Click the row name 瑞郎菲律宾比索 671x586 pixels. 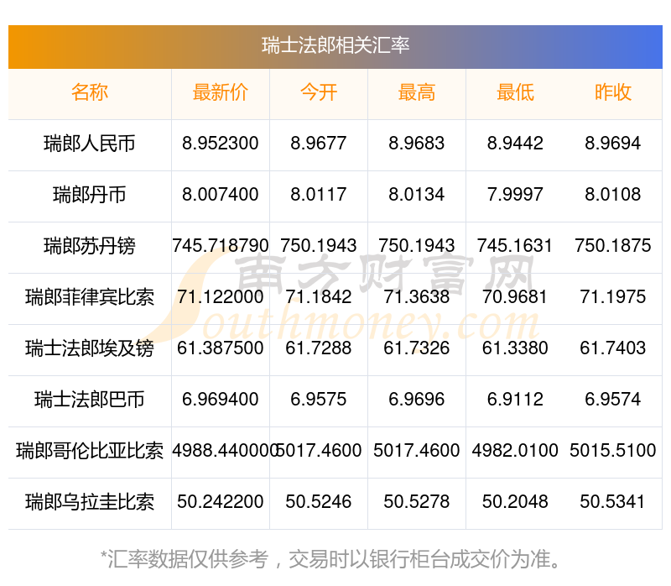[90, 297]
